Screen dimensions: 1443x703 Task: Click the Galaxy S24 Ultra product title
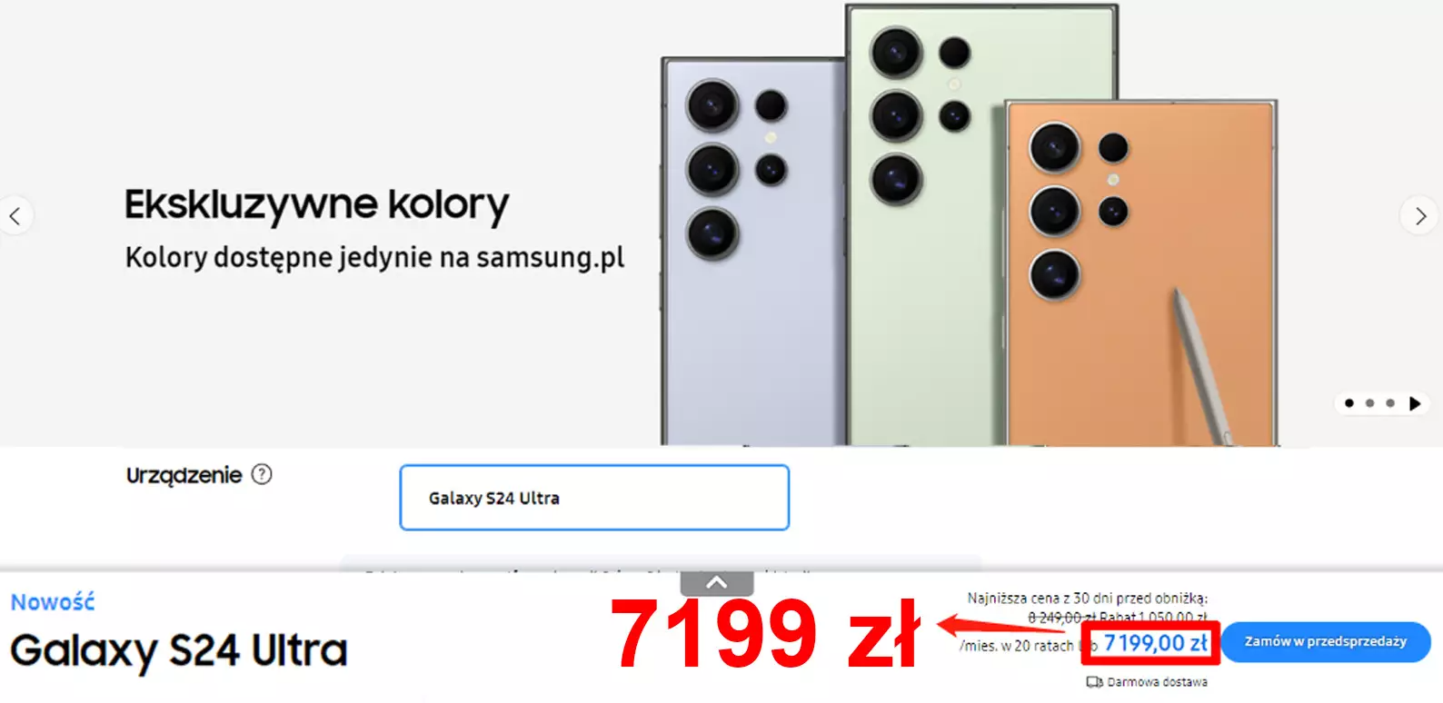pyautogui.click(x=179, y=651)
